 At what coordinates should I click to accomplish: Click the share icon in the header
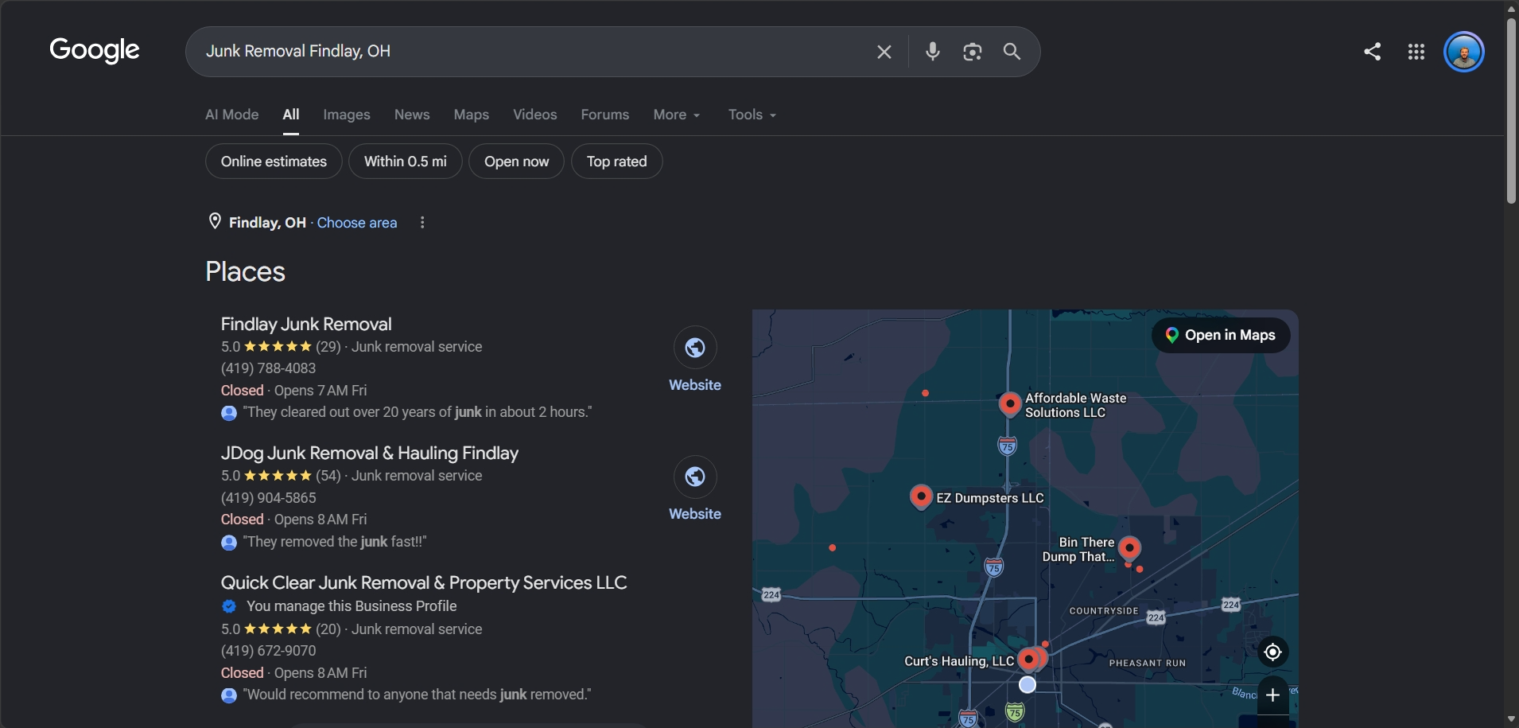[1372, 52]
